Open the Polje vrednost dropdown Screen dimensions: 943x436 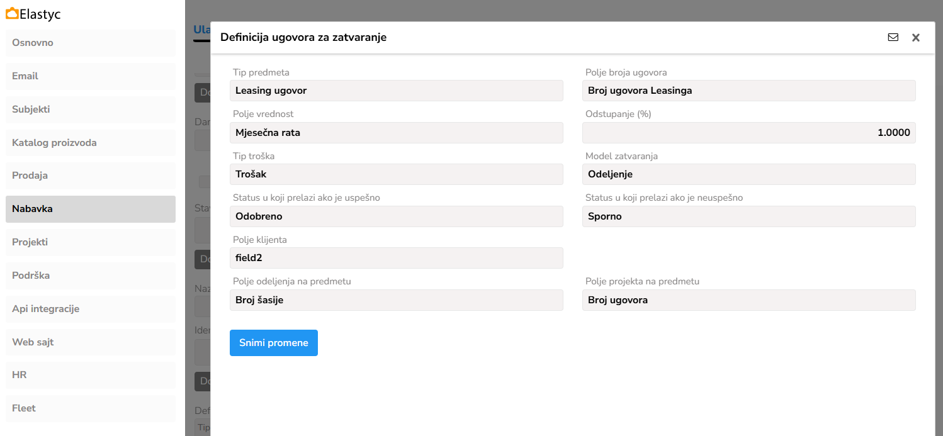pos(396,133)
